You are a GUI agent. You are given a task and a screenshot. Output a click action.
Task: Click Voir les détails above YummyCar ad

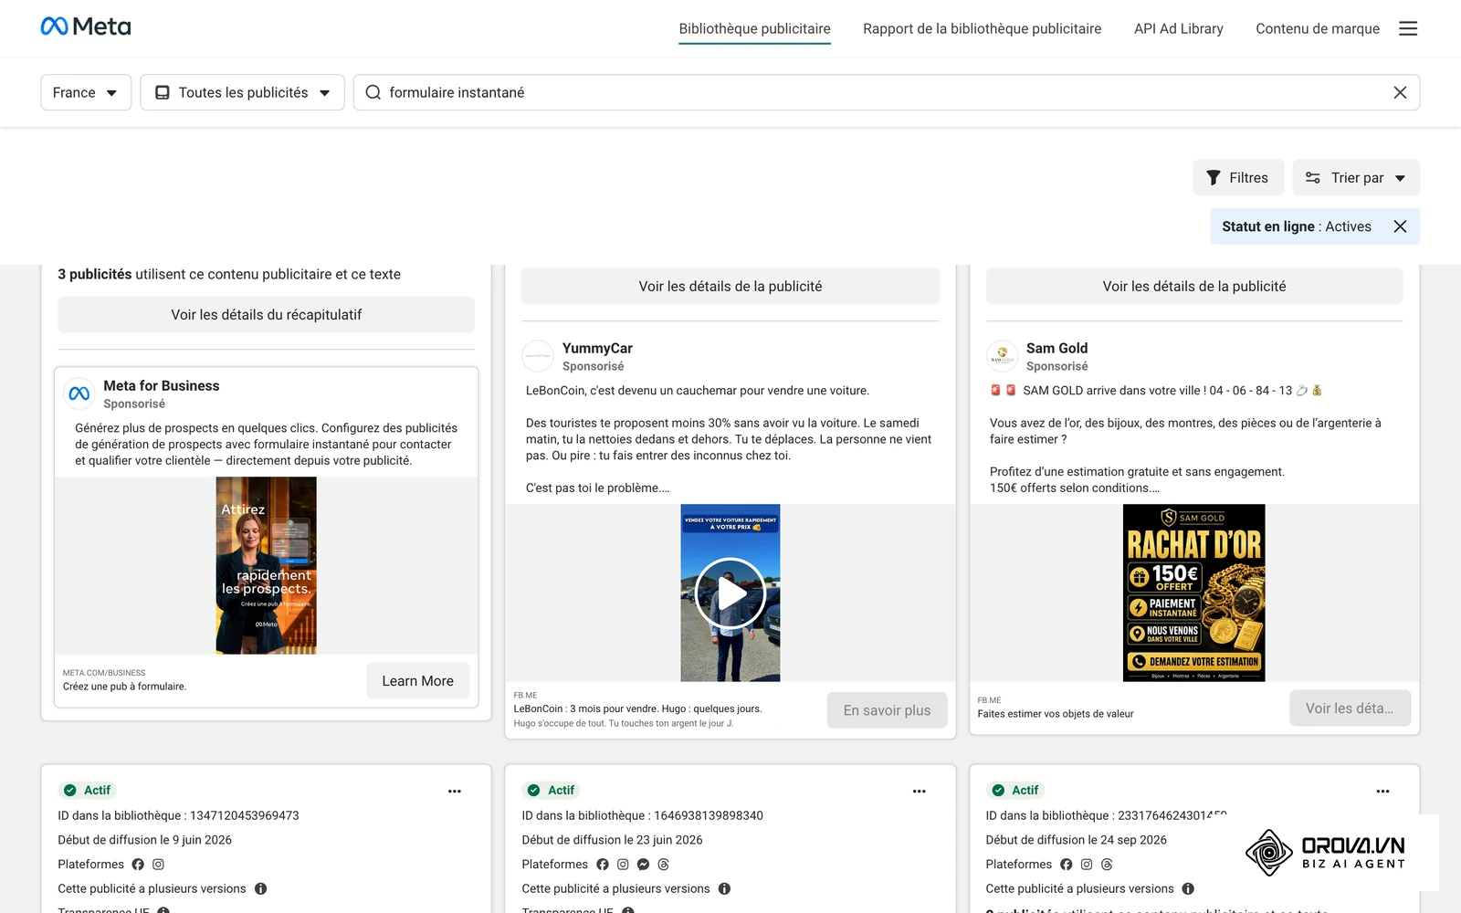(730, 287)
